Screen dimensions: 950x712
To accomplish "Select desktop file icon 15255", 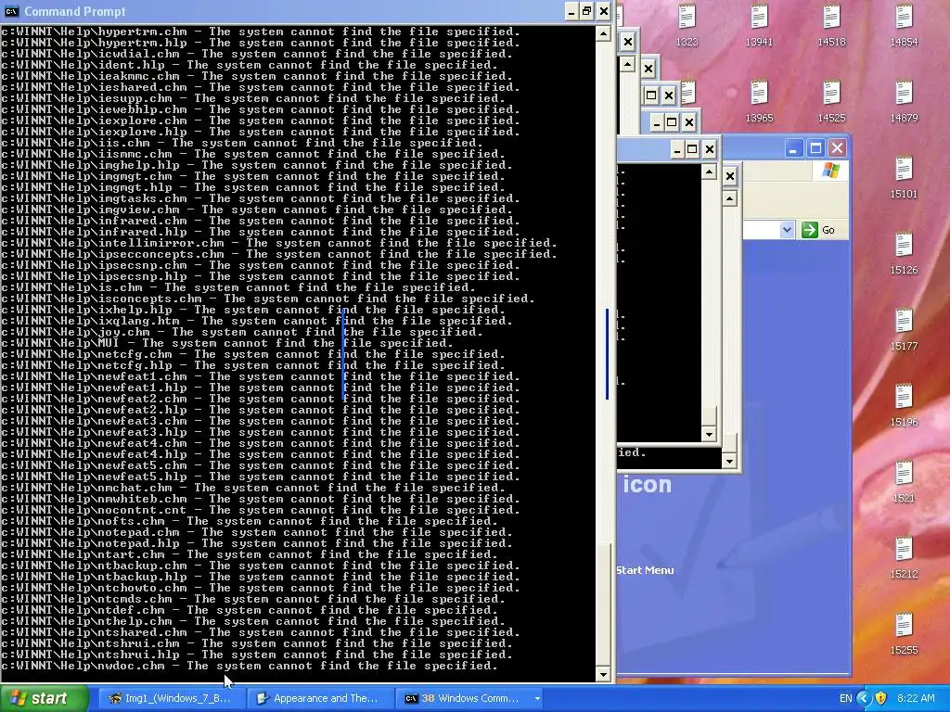I will [904, 634].
